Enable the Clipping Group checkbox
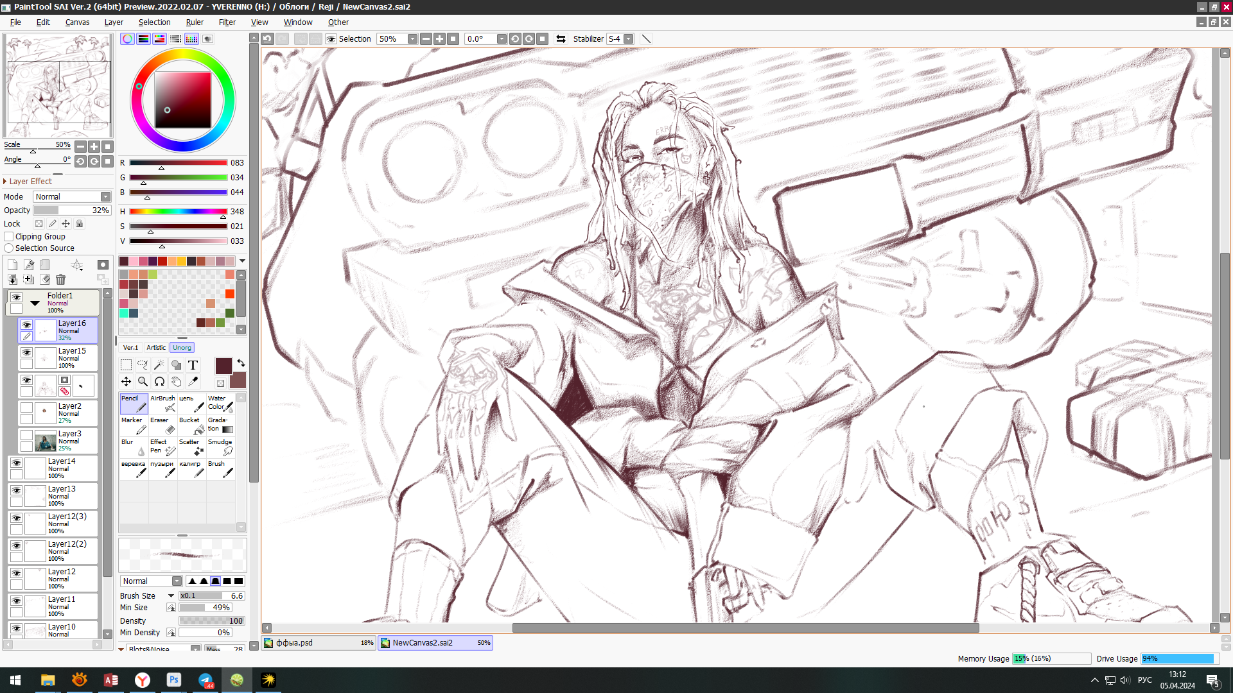Screen dimensions: 1233x693 click(9, 237)
